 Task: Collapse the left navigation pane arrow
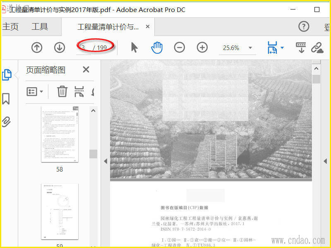(x=106, y=161)
